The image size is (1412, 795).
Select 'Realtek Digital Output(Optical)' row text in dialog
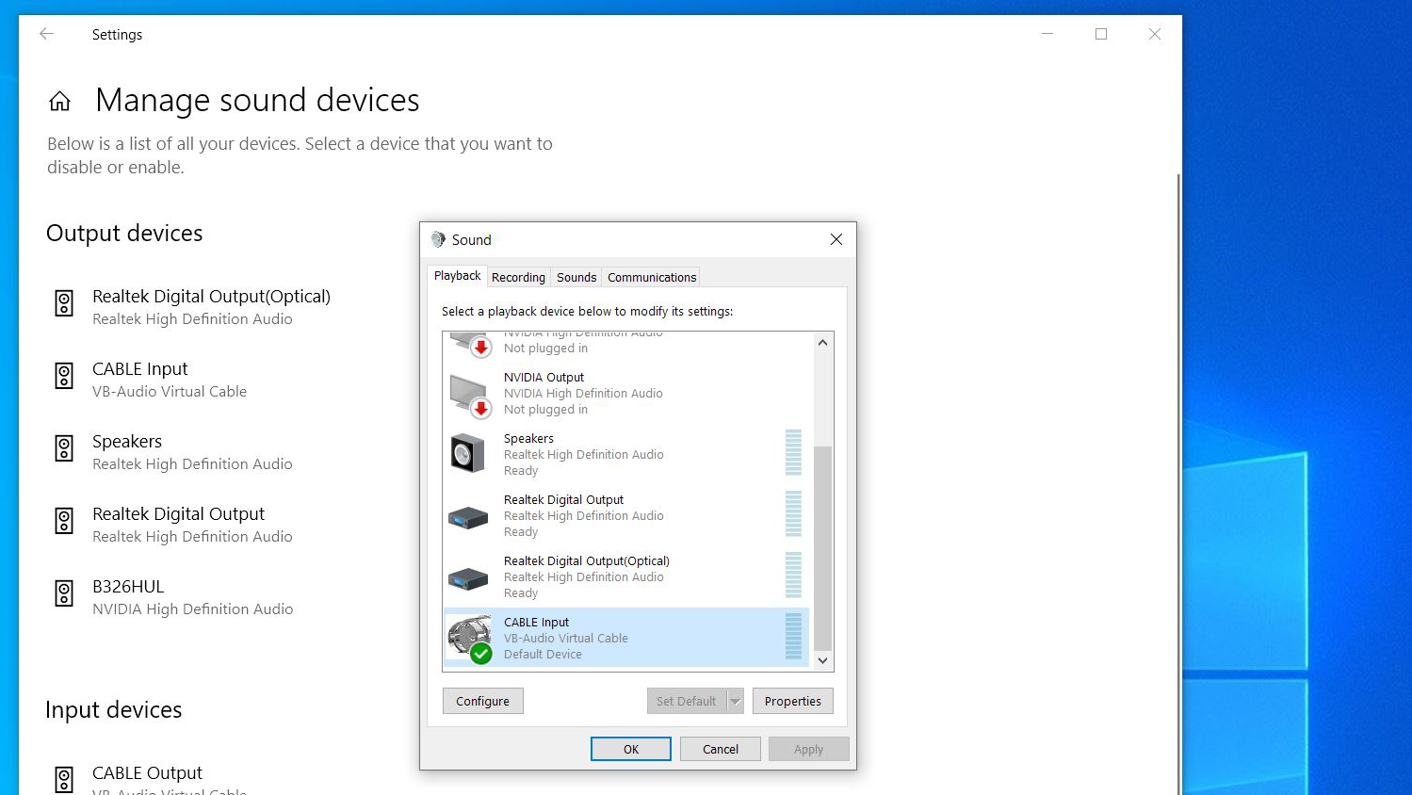click(x=586, y=560)
